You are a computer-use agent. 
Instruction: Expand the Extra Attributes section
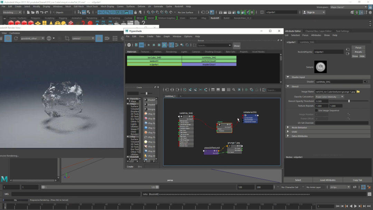pos(288,136)
